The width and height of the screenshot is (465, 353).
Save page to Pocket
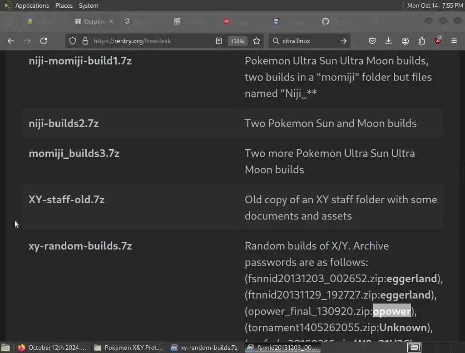coord(372,41)
